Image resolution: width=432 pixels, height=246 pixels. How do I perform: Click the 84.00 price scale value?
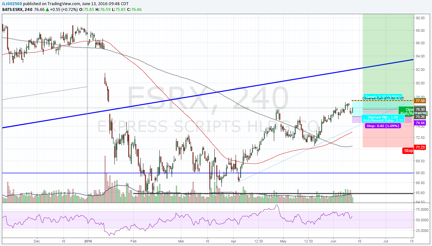420,56
